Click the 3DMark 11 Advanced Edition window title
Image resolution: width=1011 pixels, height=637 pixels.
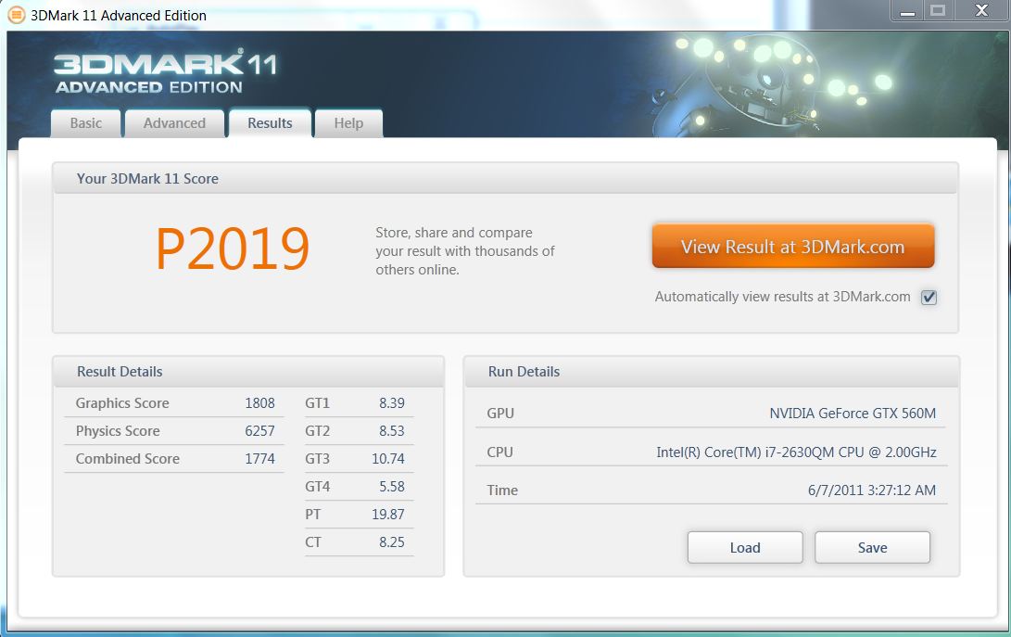119,16
